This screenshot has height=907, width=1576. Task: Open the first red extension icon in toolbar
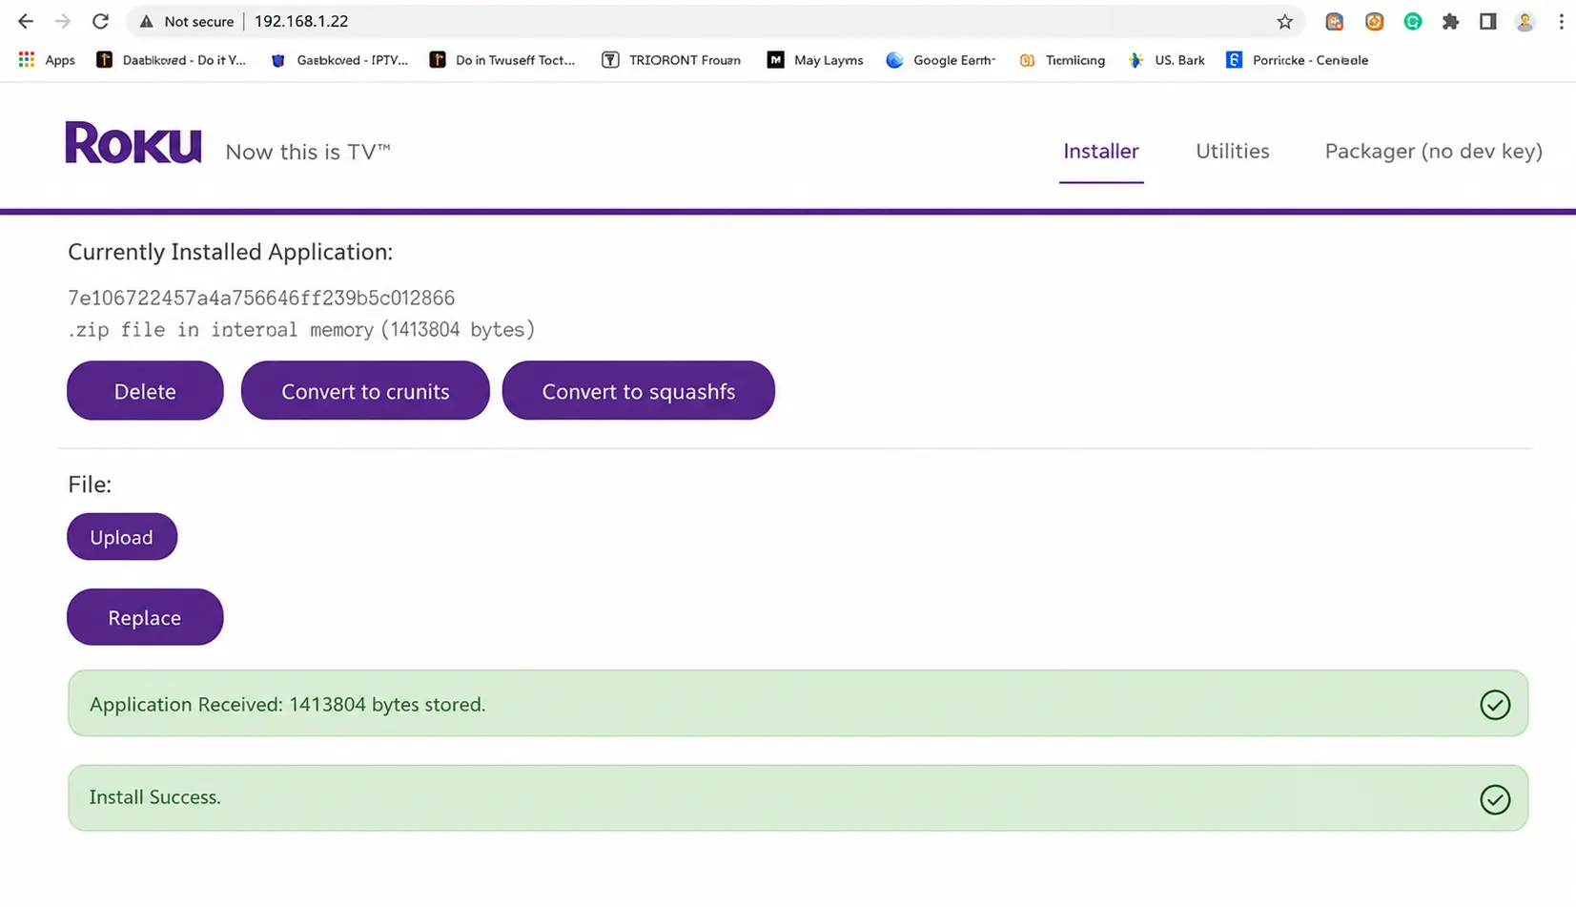click(1334, 21)
